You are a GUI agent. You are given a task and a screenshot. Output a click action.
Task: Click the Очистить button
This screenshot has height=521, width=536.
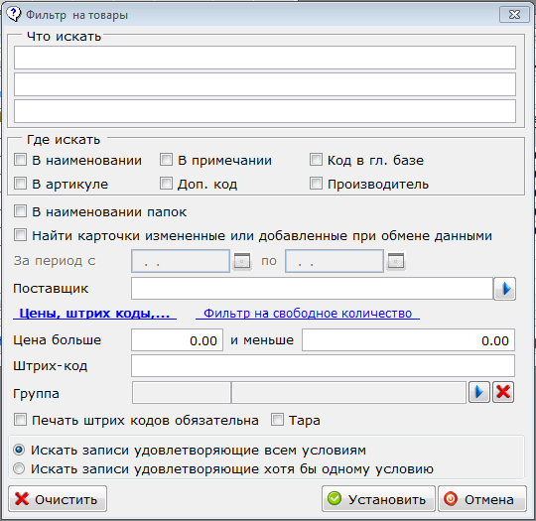58,499
